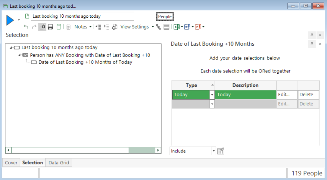The height and width of the screenshot is (180, 327).
Task: Minimize the window
Action: (x=293, y=6)
